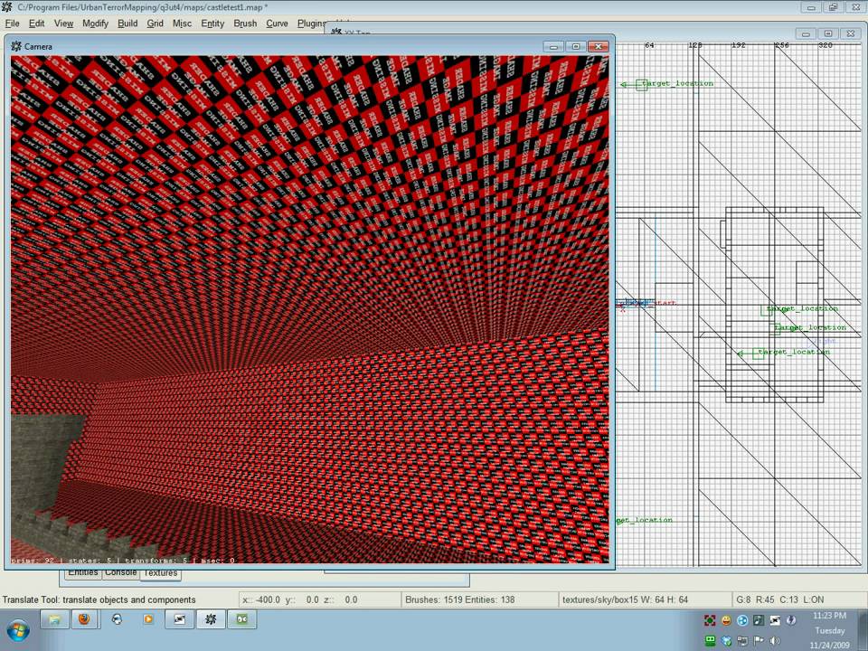Open the Grid menu
The height and width of the screenshot is (651, 868).
pos(155,24)
